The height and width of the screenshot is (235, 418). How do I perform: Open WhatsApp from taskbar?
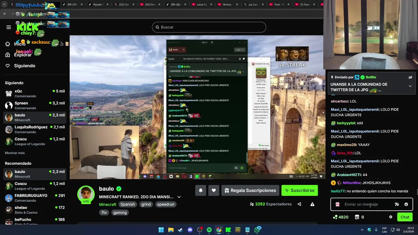pyautogui.click(x=257, y=230)
